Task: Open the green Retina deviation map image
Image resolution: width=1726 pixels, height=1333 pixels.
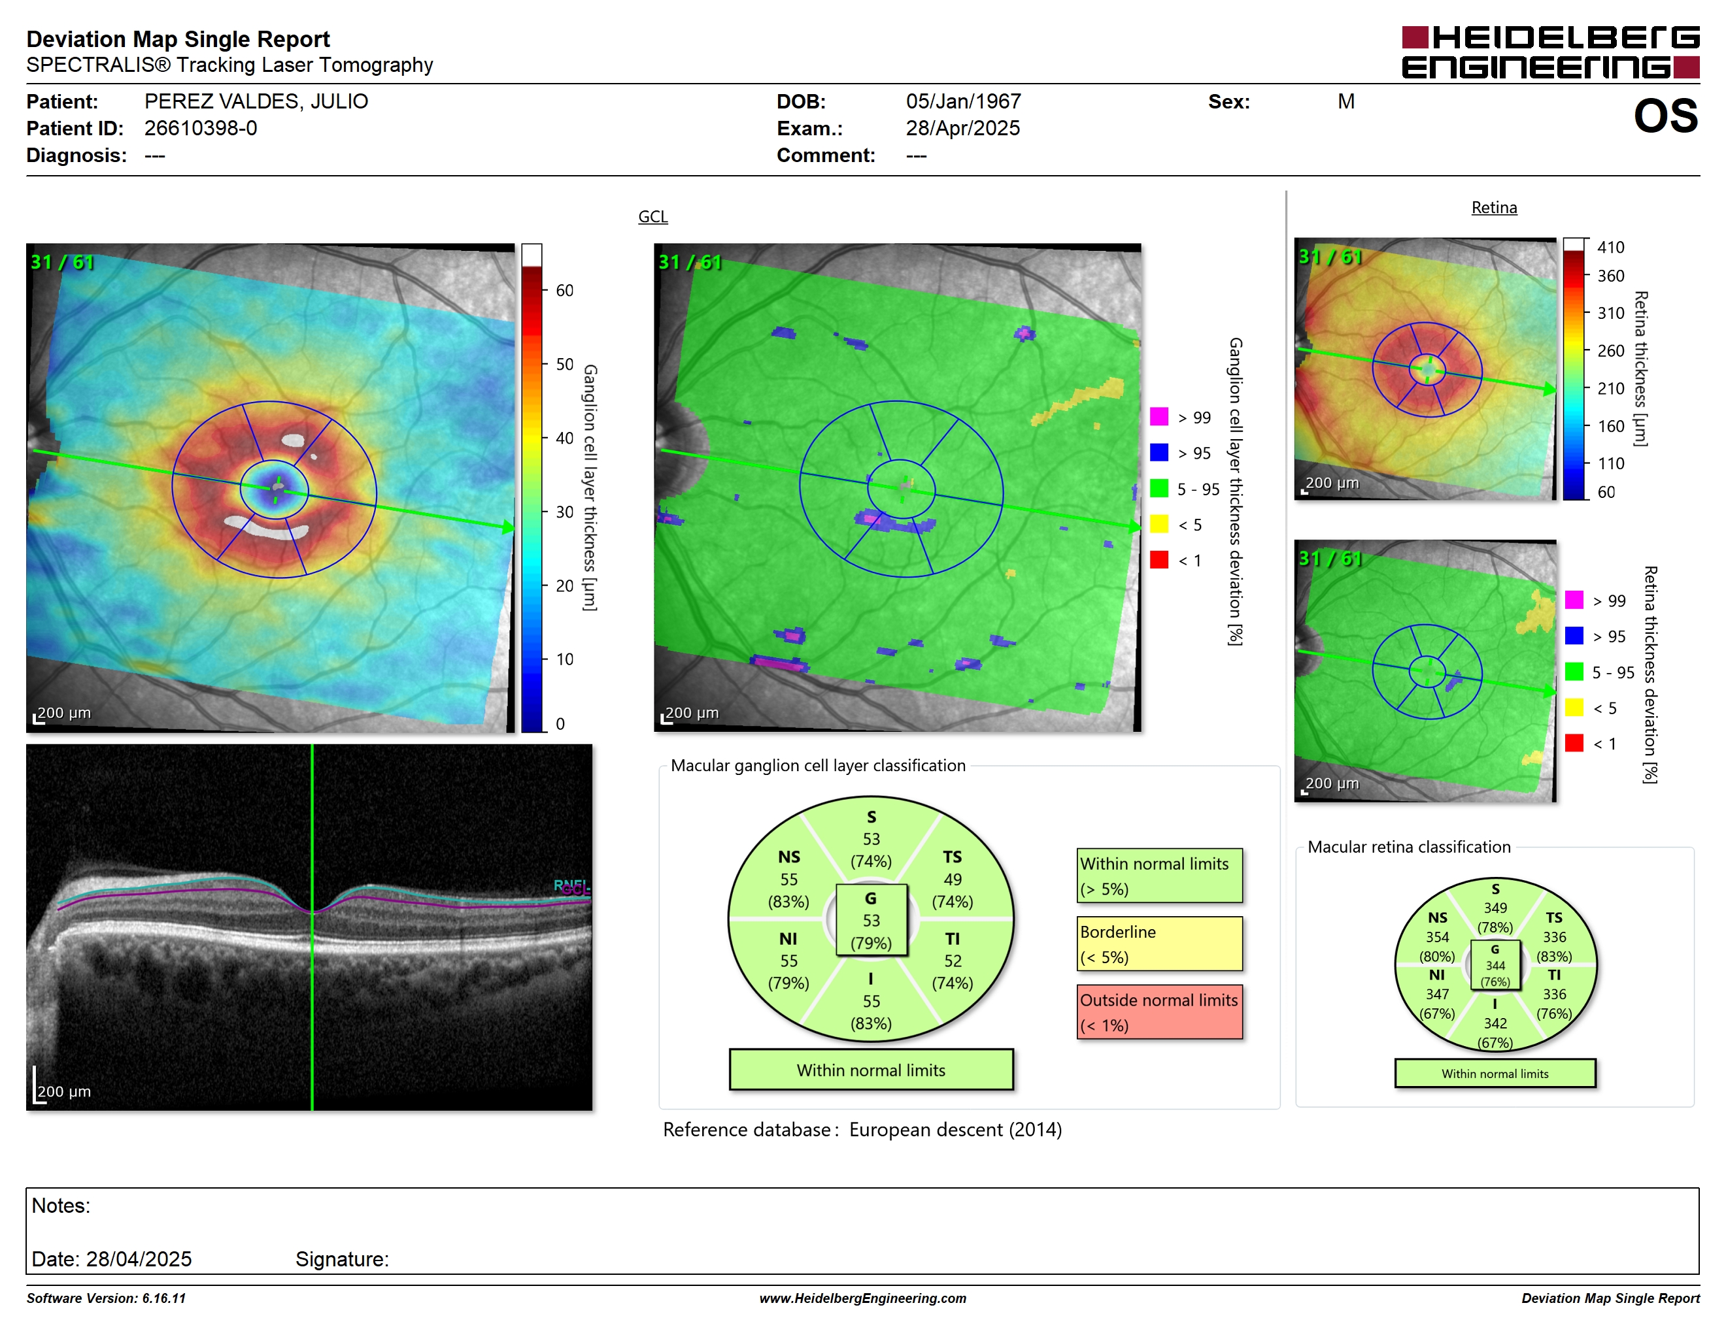Action: click(x=1425, y=671)
